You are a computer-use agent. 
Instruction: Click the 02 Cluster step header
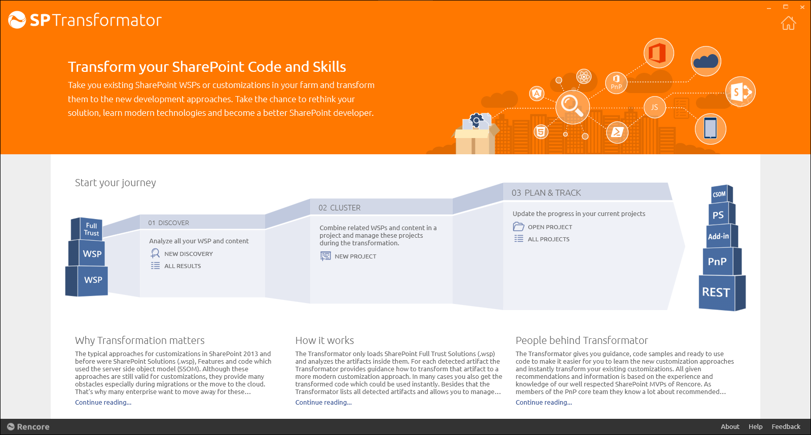pos(381,207)
